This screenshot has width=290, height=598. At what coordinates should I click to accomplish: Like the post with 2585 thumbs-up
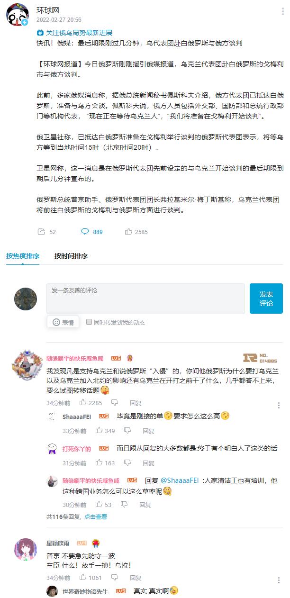(x=128, y=232)
